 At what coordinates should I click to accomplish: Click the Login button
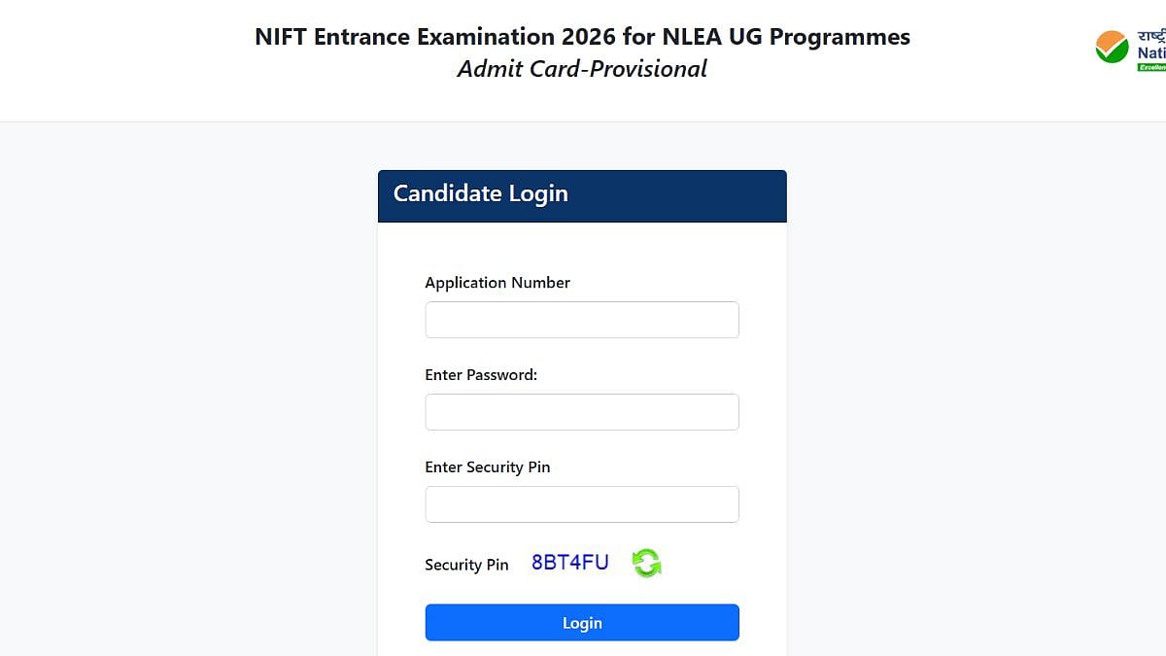click(581, 622)
